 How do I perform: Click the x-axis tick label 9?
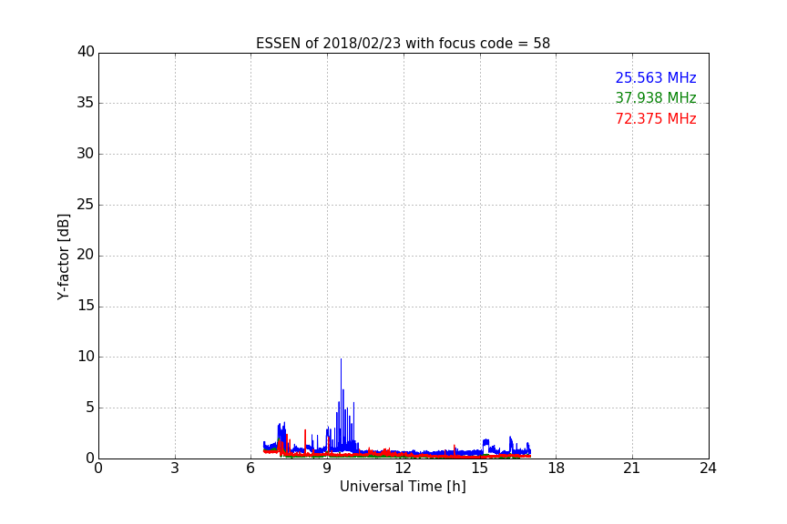click(327, 469)
